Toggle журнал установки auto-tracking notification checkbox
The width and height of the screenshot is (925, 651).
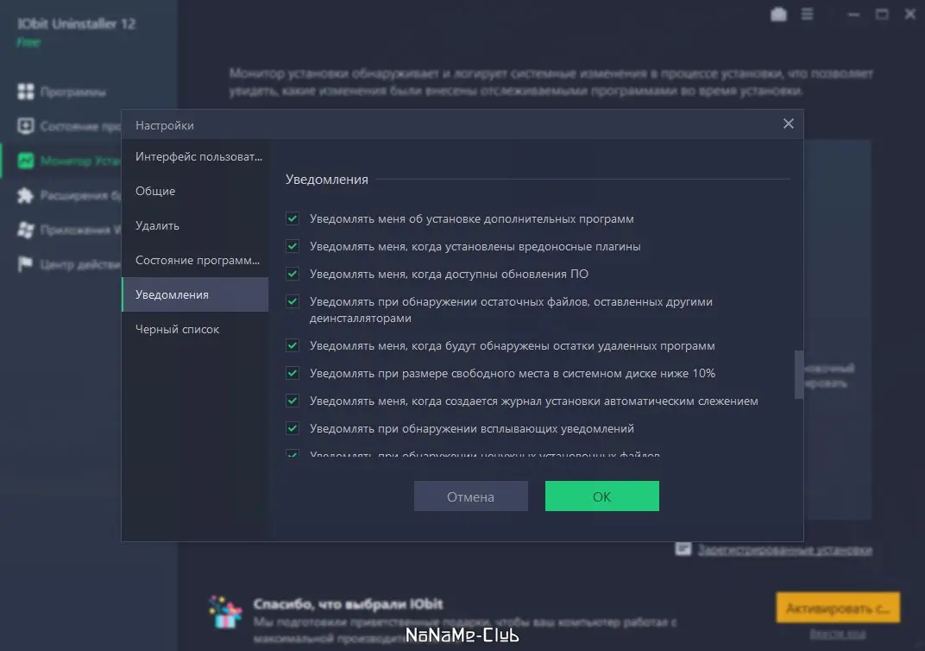292,401
